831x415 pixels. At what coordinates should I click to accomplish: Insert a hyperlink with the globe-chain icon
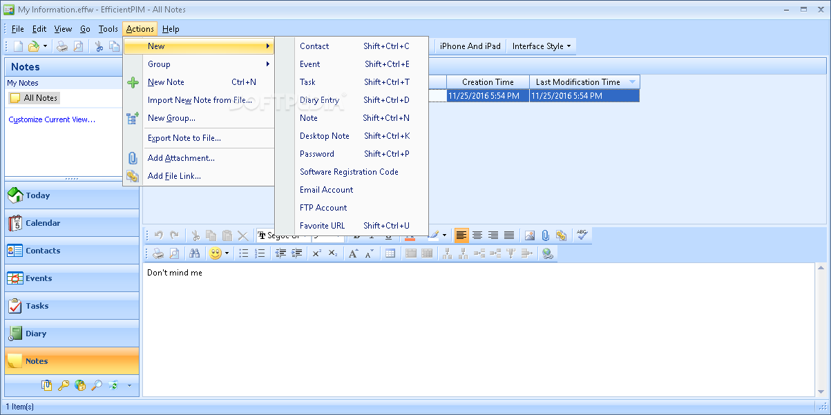click(x=548, y=253)
